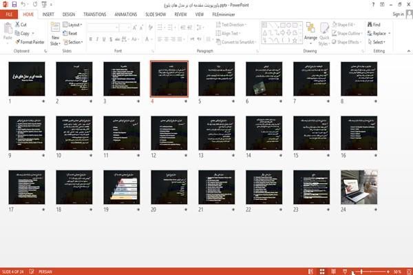The image size is (413, 275).
Task: Select Slide Sorter view icon in status bar
Action: 322,272
